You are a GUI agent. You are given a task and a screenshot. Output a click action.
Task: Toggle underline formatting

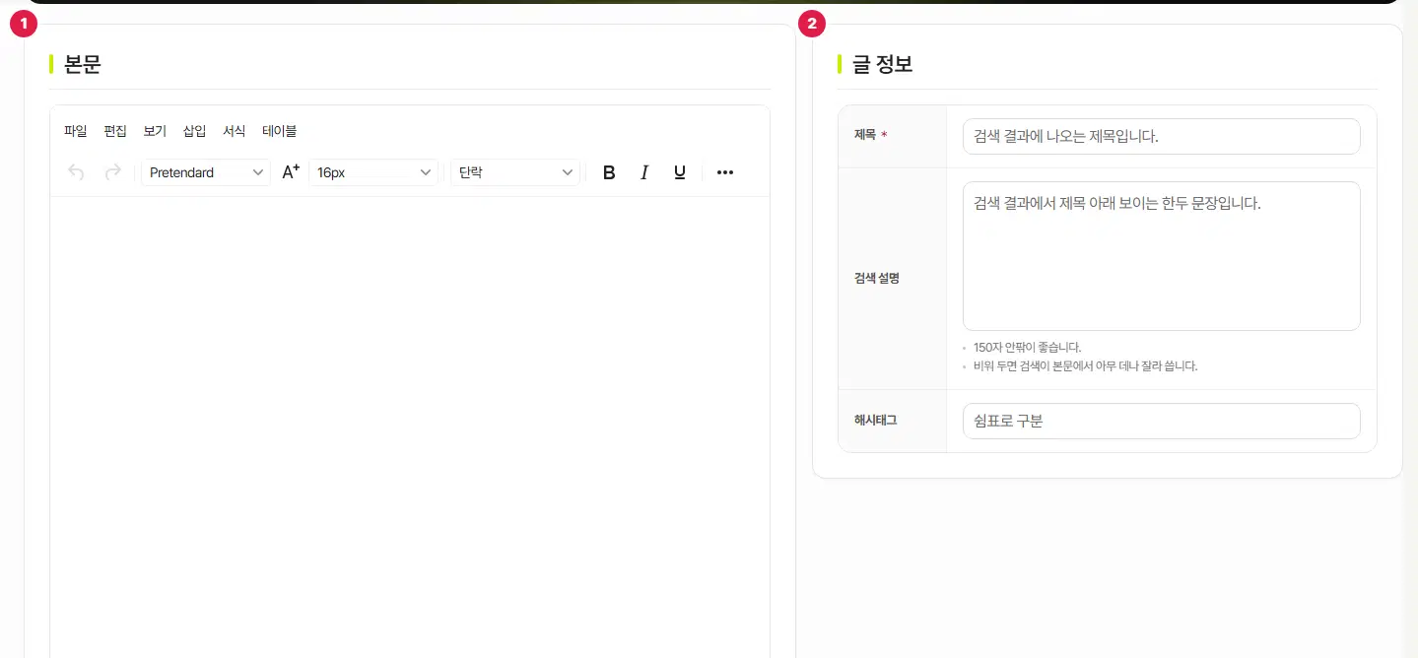(x=680, y=172)
